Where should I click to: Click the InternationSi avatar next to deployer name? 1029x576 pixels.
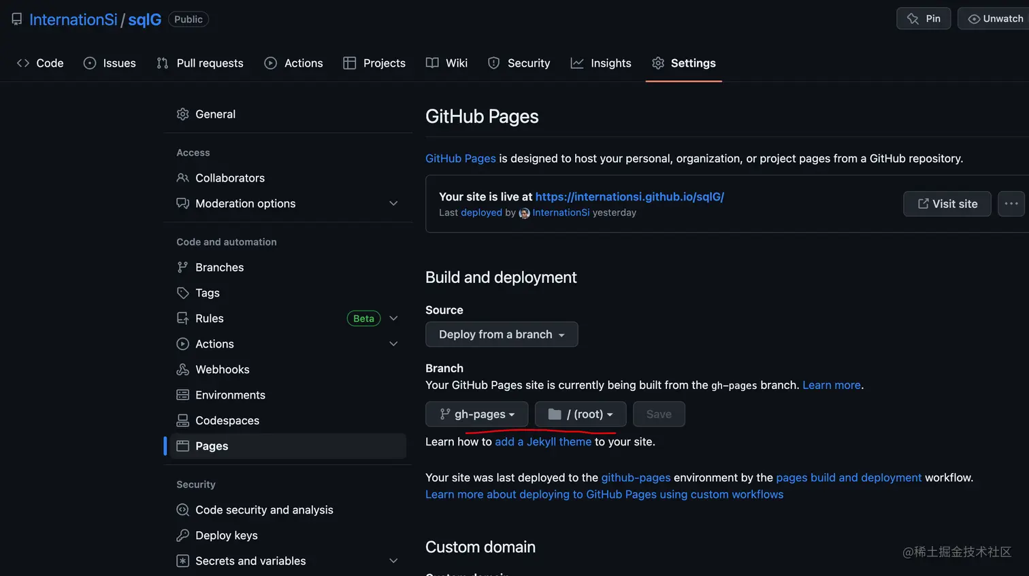tap(524, 213)
